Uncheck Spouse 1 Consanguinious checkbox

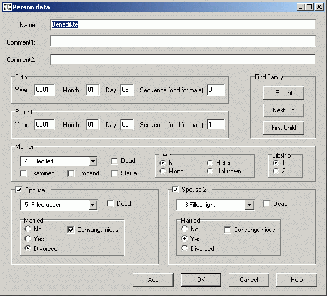click(71, 230)
